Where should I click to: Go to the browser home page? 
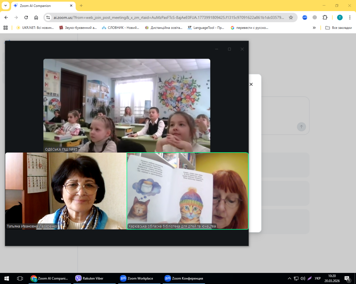pos(36,17)
